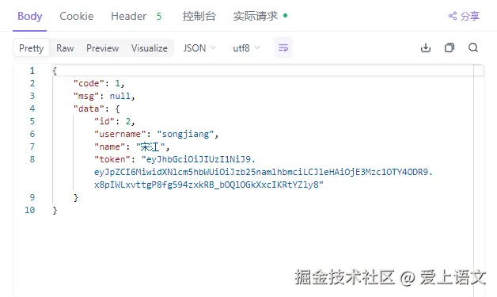Click line number 10 in gutter
The image size is (497, 297).
30,210
